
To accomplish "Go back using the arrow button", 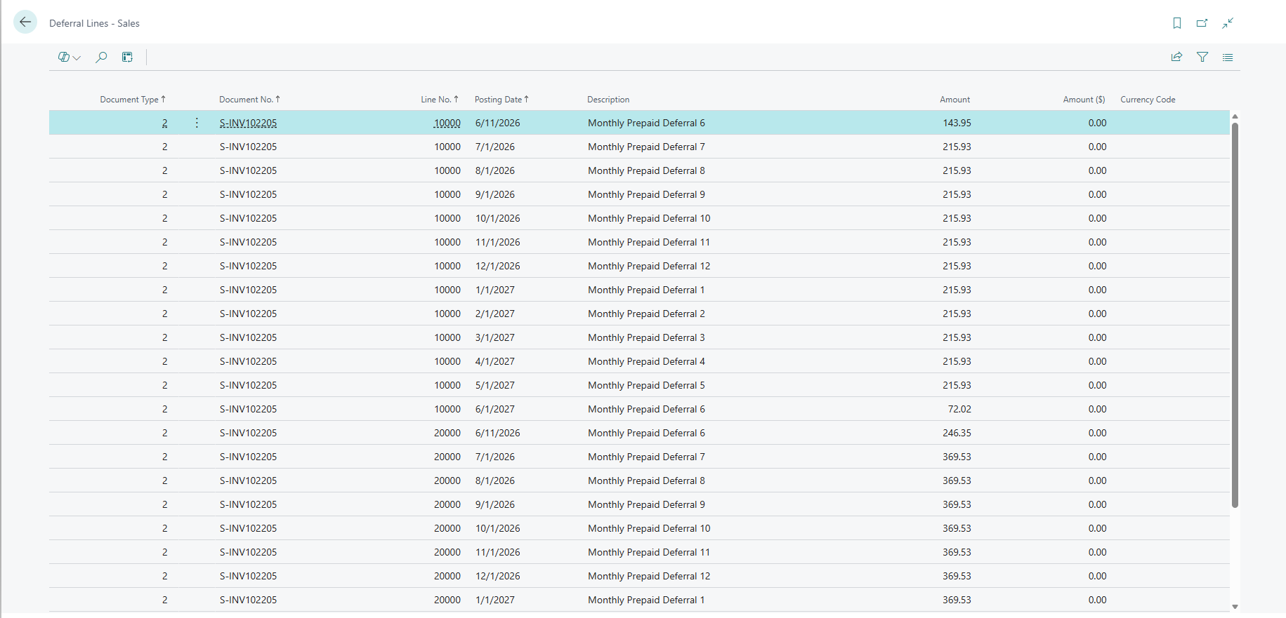I will click(x=25, y=22).
